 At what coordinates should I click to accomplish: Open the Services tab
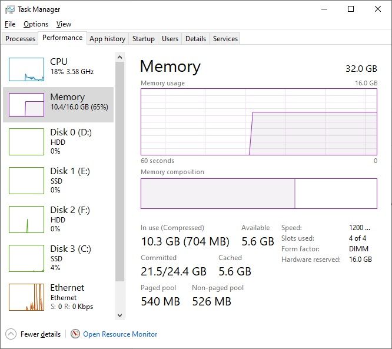pos(225,39)
